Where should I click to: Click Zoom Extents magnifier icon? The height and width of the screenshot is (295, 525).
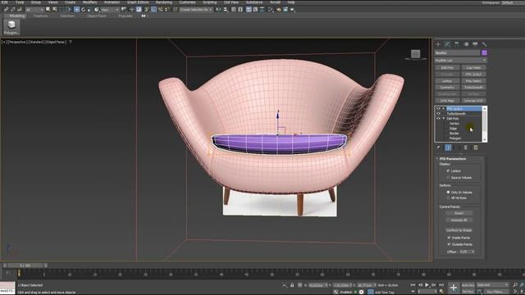515,285
